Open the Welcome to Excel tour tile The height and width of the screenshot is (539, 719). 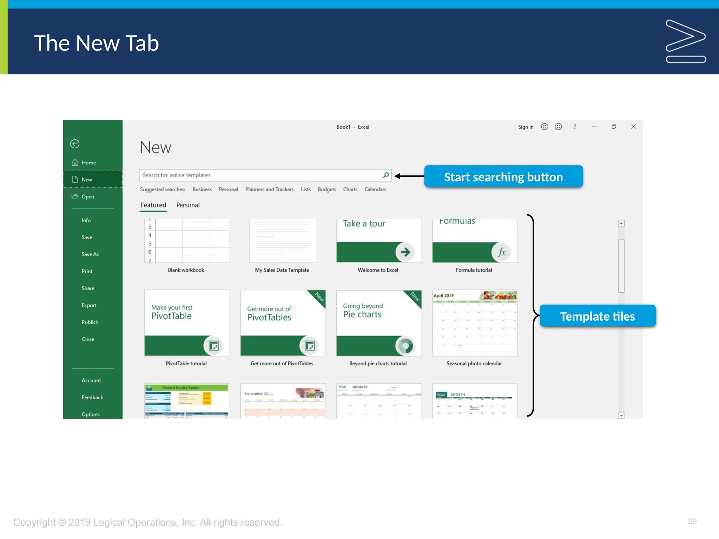(379, 246)
